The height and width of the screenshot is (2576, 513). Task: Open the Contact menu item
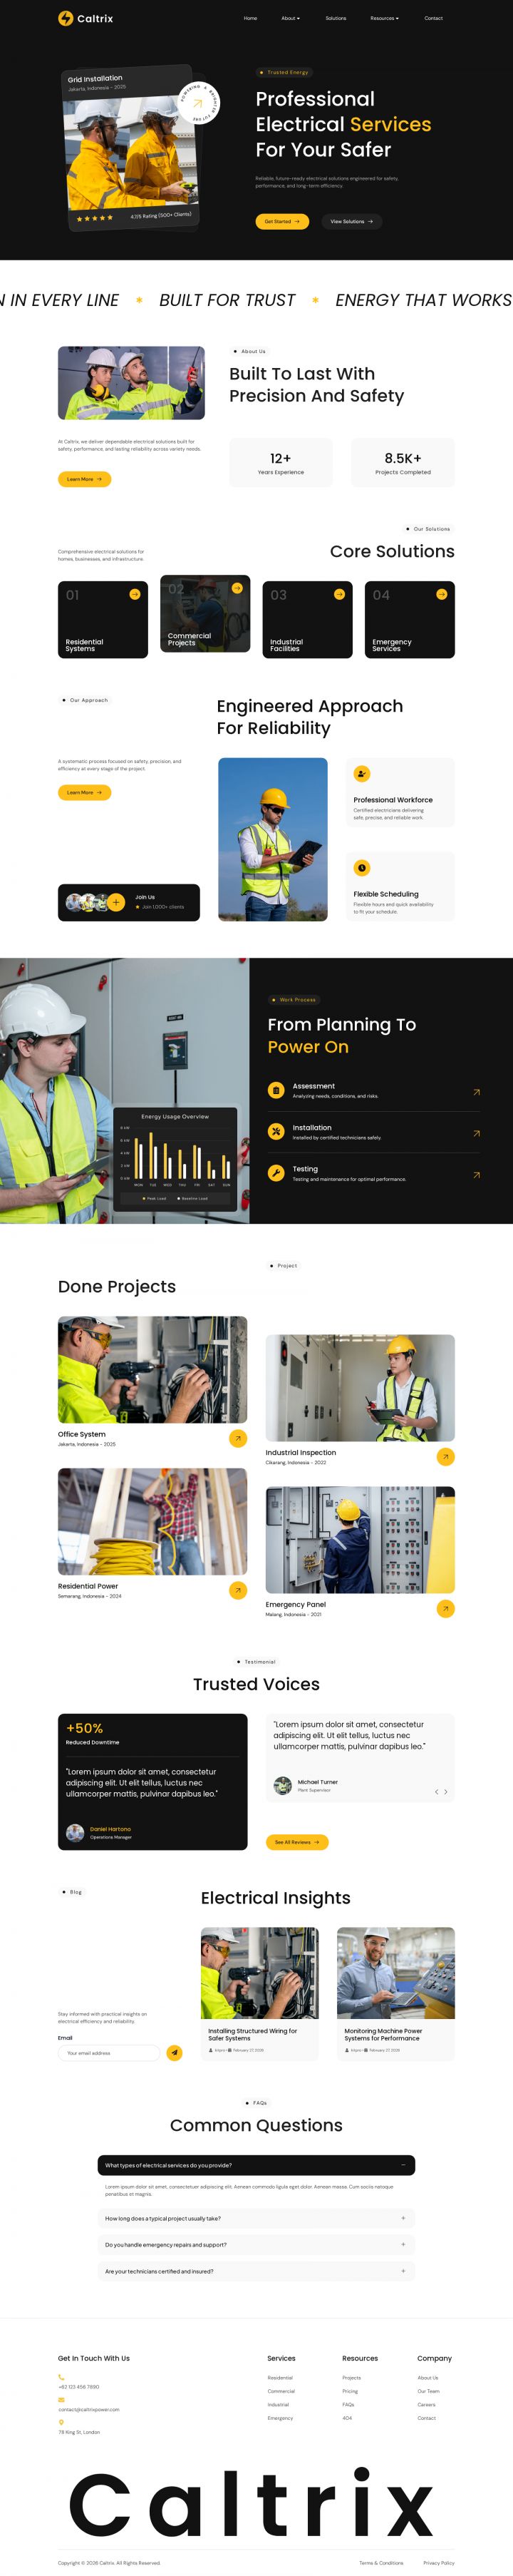[x=433, y=18]
